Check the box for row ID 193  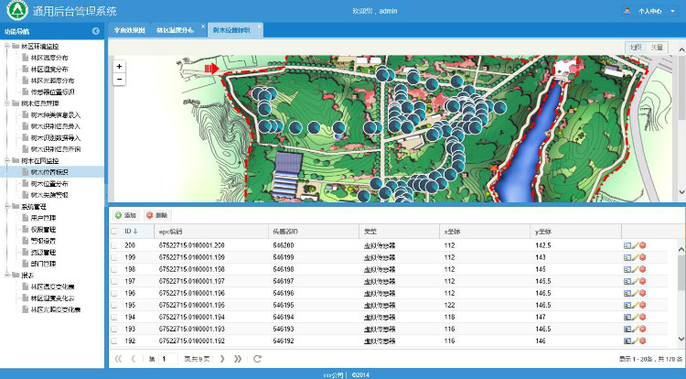point(114,329)
